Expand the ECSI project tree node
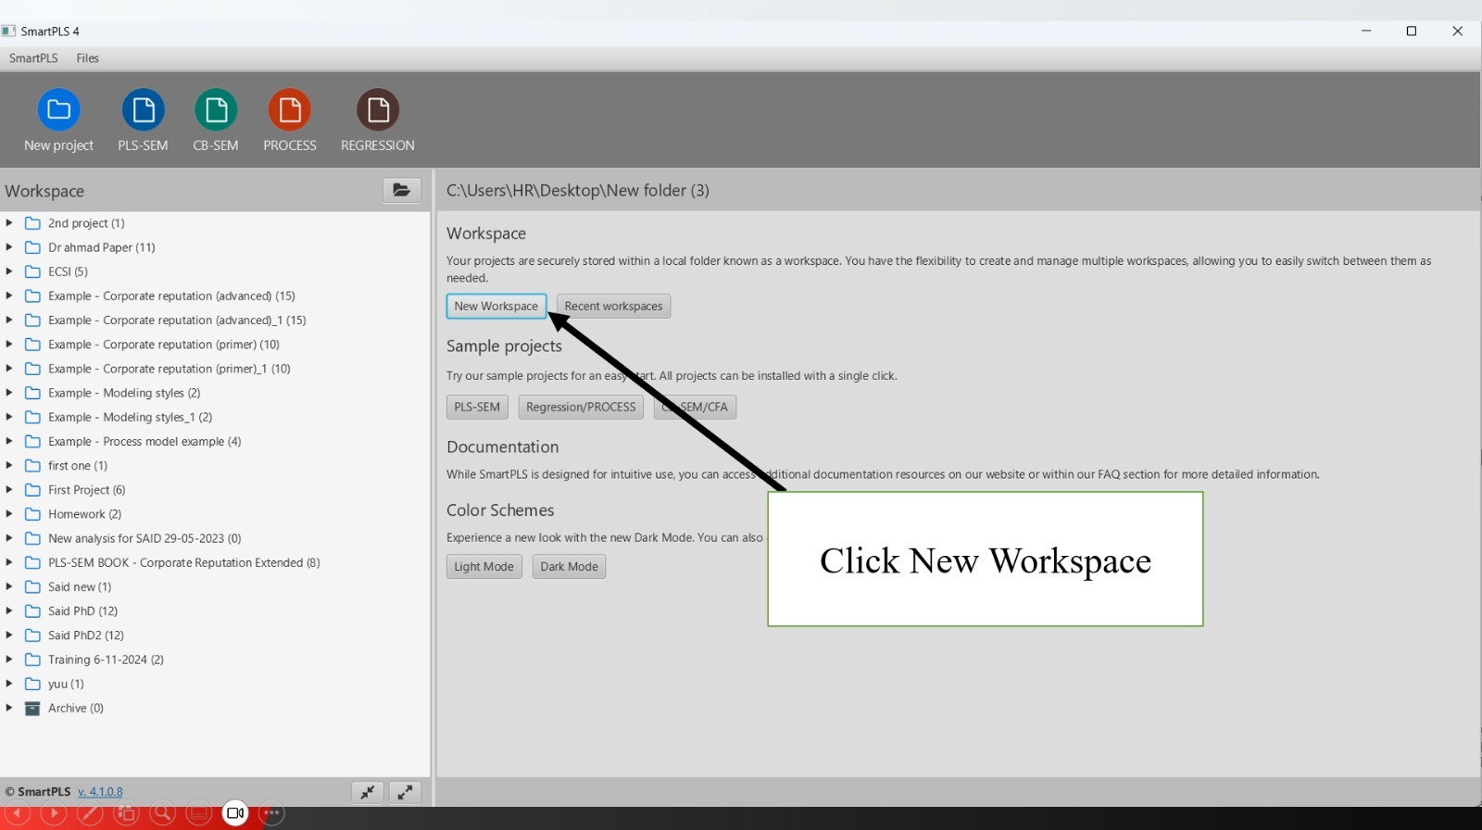This screenshot has height=830, width=1482. click(x=9, y=271)
